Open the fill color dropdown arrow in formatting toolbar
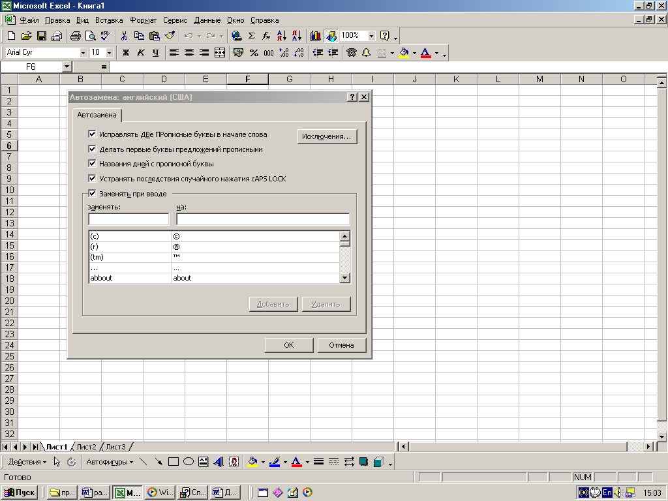Image resolution: width=668 pixels, height=501 pixels. coord(414,53)
